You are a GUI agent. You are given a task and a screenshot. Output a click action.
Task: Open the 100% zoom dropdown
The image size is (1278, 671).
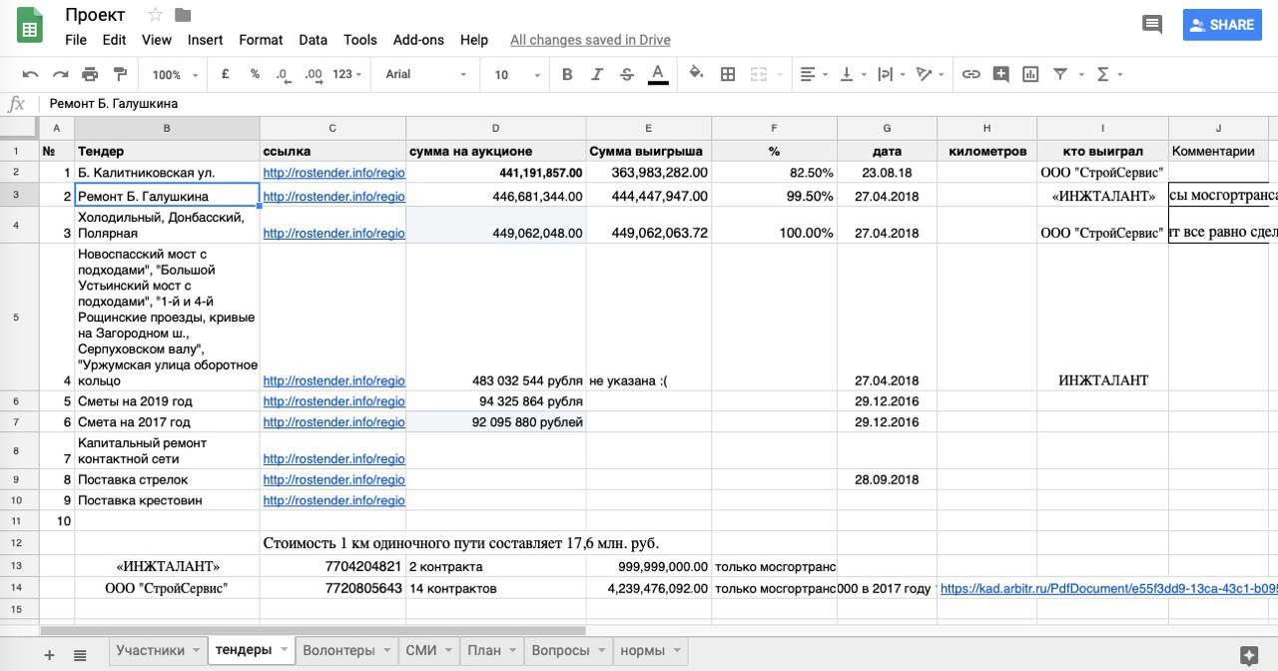point(175,75)
